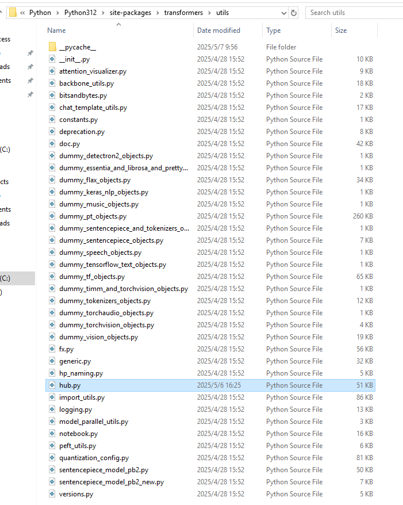Select dummy_essentia_and_librosa_and_pretty... file name
This screenshot has width=403, height=505.
coord(123,168)
